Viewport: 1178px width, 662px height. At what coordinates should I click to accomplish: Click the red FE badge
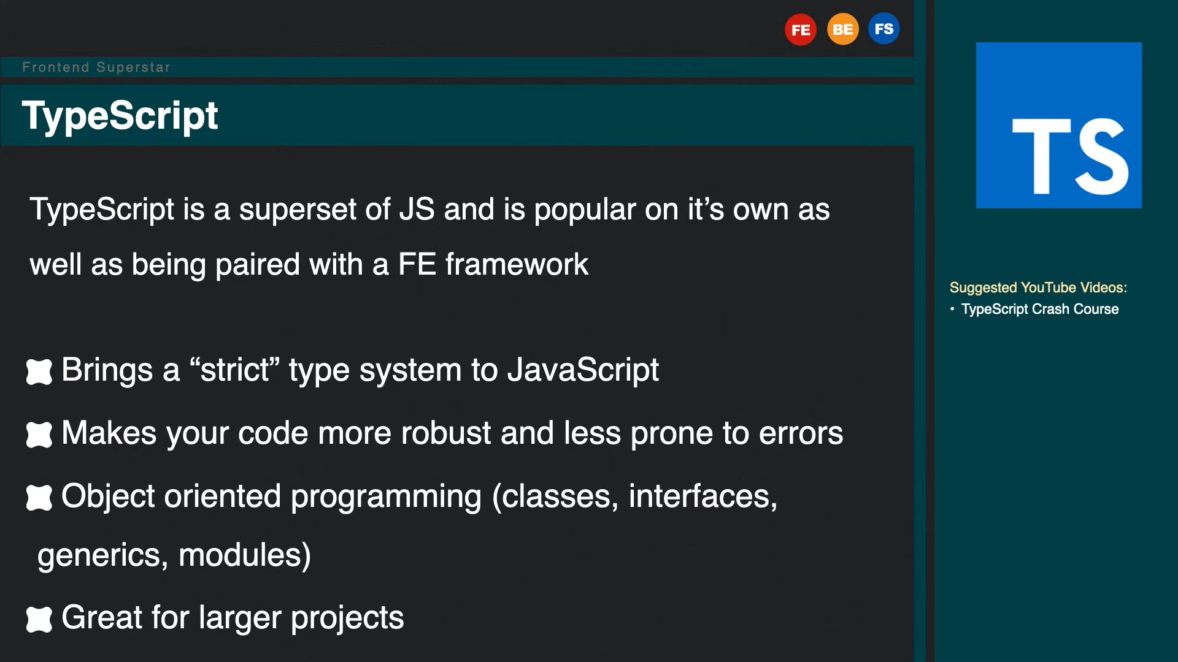800,29
